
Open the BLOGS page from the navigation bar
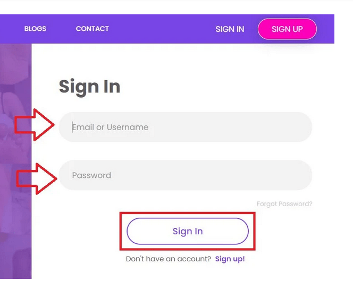(x=35, y=29)
